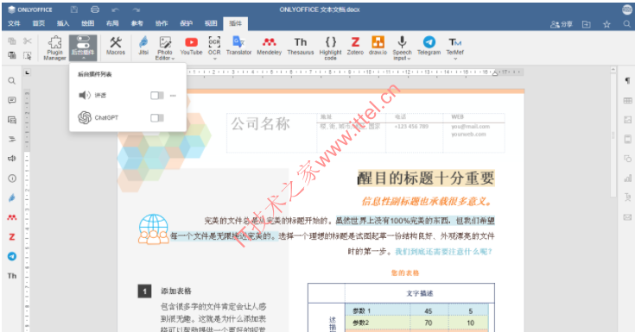
Task: Toggle the speech plugin switch on
Action: pyautogui.click(x=157, y=96)
